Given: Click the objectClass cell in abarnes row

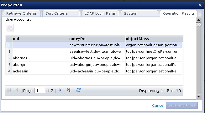Looking at the screenshot, I should click(x=154, y=58).
